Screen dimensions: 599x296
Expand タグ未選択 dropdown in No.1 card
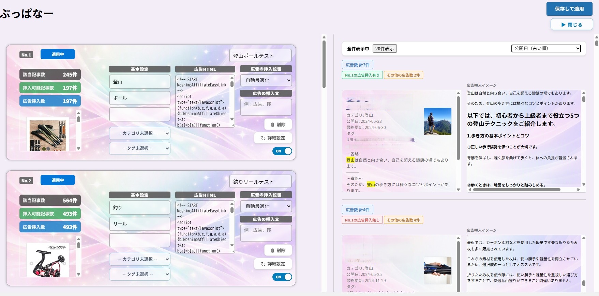tap(140, 148)
